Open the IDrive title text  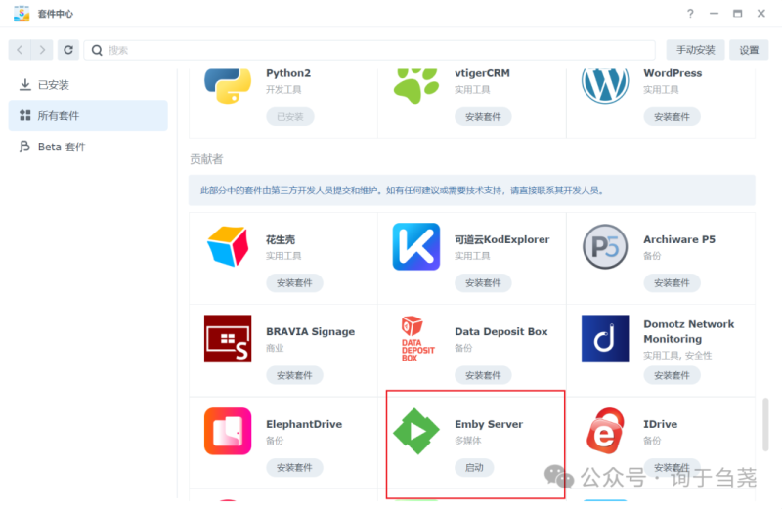[661, 424]
